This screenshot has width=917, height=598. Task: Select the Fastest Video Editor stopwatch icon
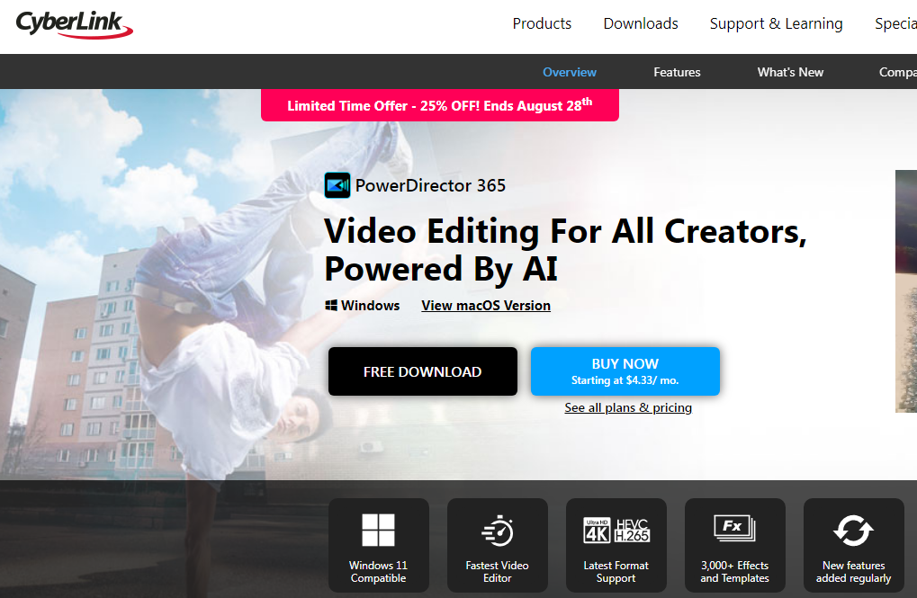pyautogui.click(x=497, y=531)
